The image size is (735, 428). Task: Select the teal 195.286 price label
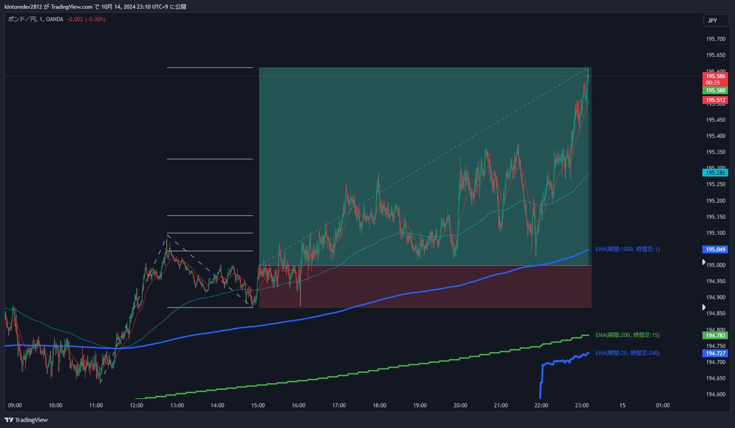(x=715, y=173)
